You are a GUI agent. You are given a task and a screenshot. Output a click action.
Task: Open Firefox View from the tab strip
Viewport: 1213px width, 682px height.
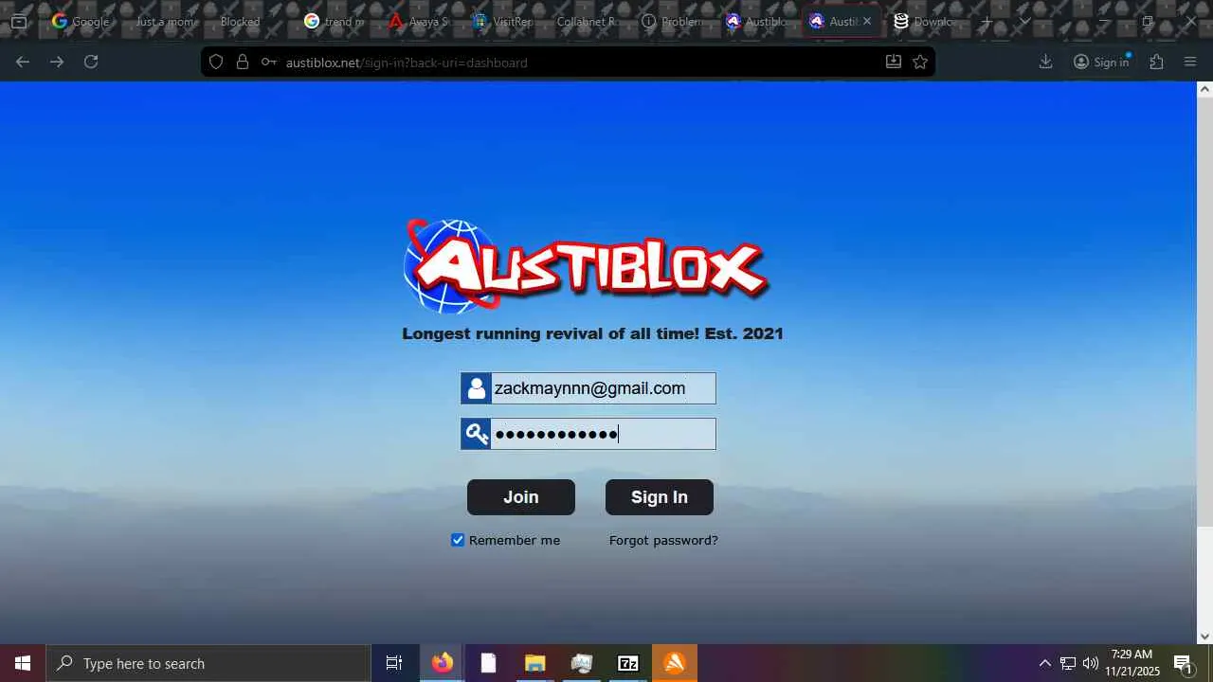coord(19,21)
